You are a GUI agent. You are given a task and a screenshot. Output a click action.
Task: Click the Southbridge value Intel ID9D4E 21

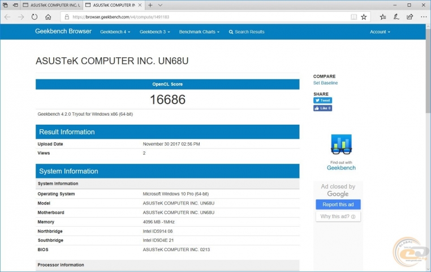coord(158,240)
